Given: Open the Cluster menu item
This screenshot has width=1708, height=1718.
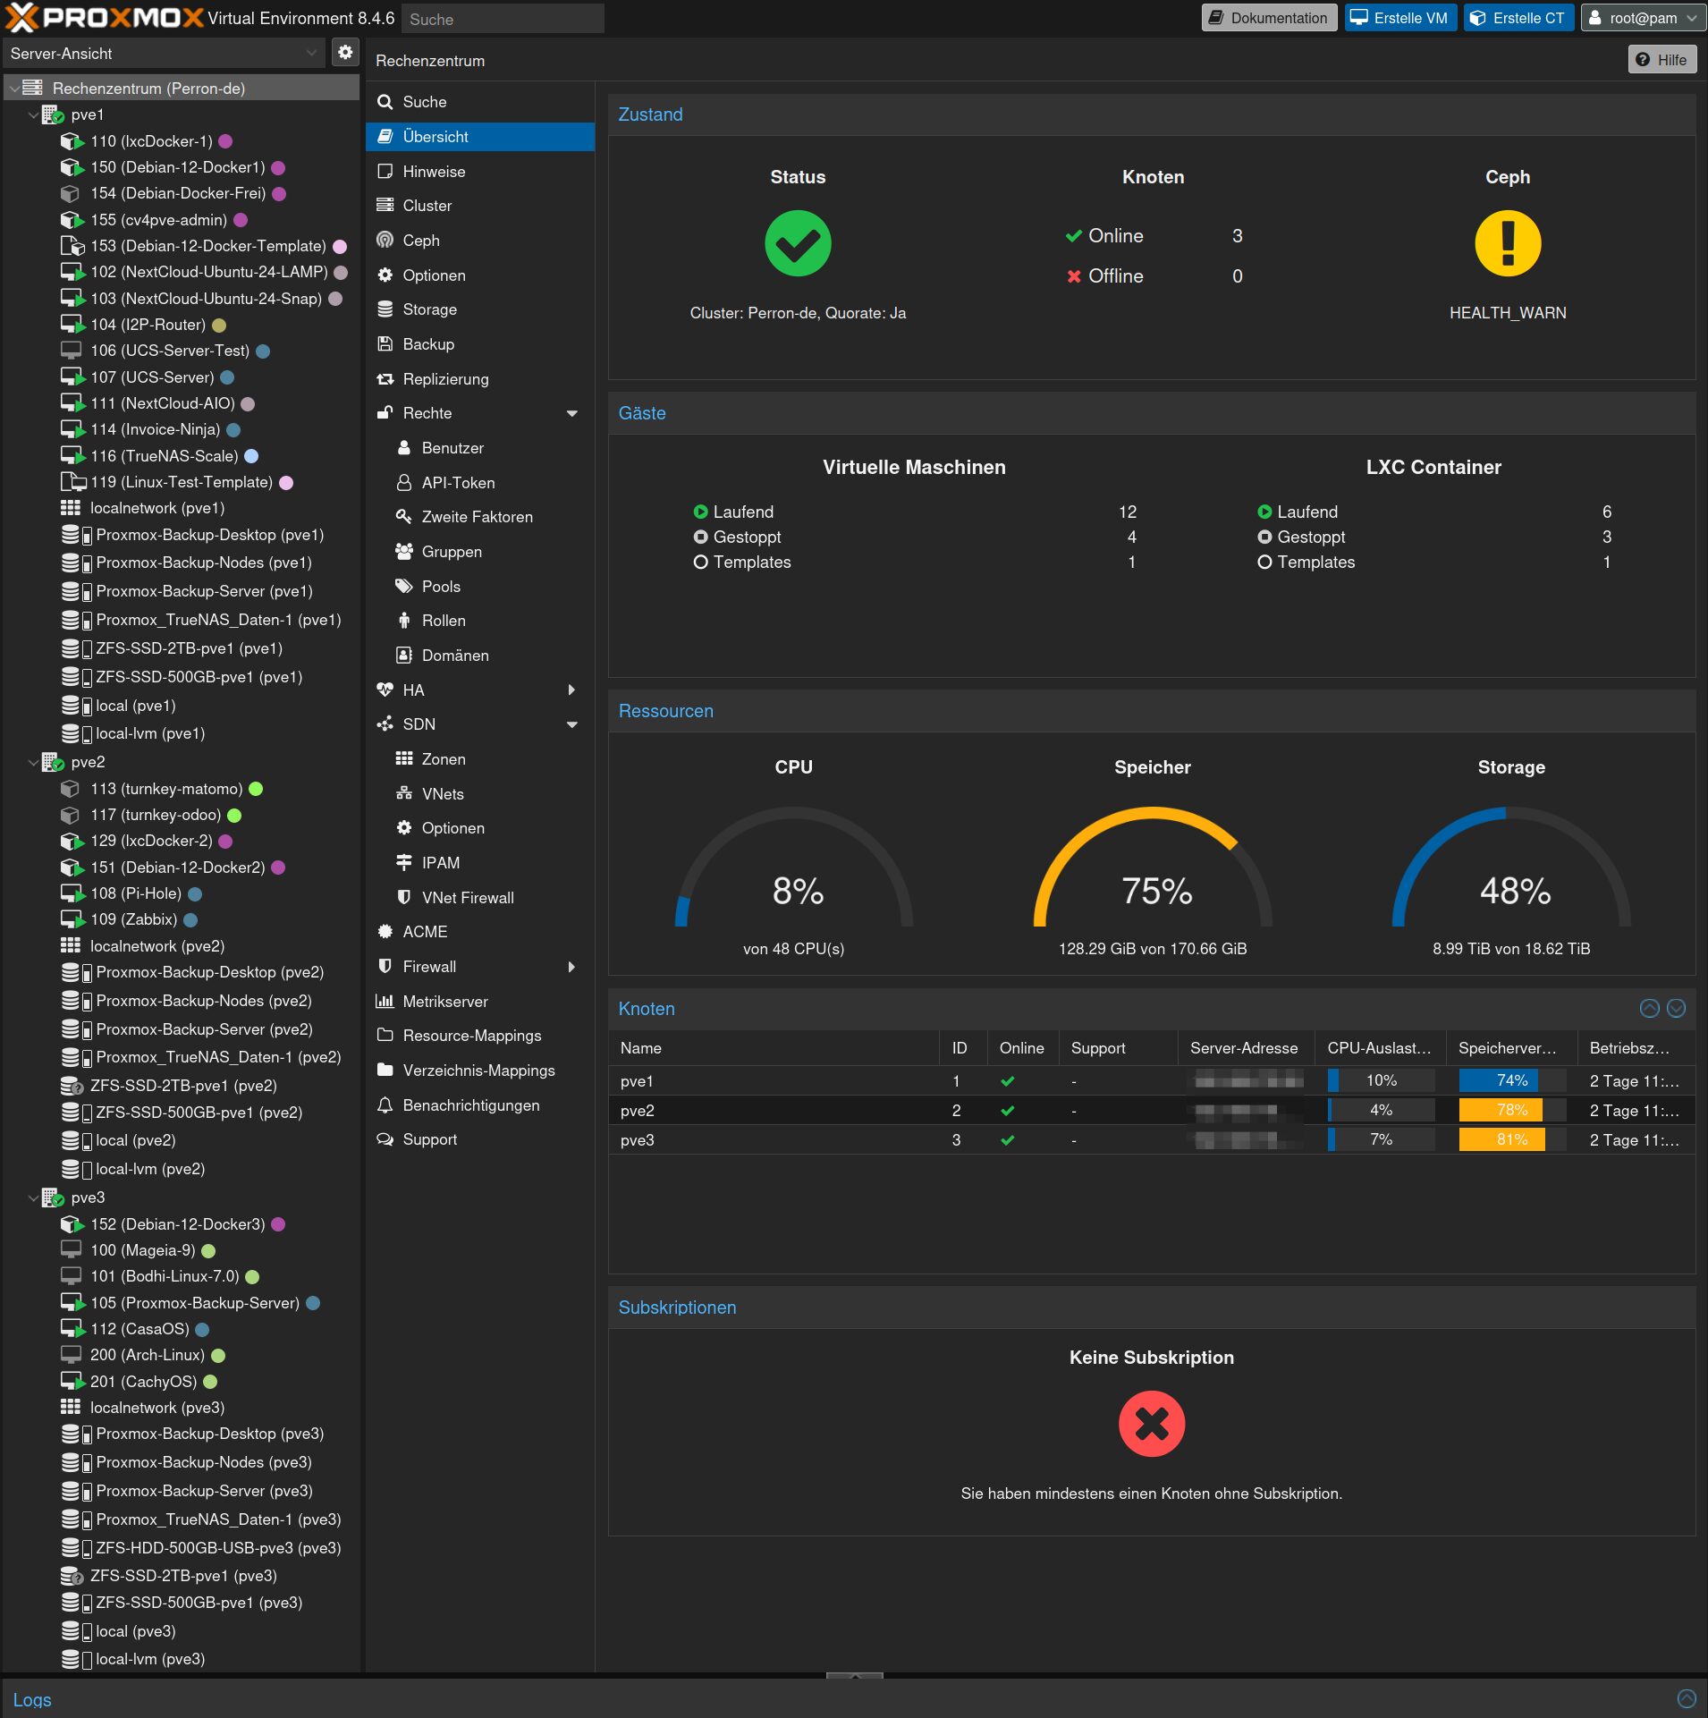Looking at the screenshot, I should [480, 206].
